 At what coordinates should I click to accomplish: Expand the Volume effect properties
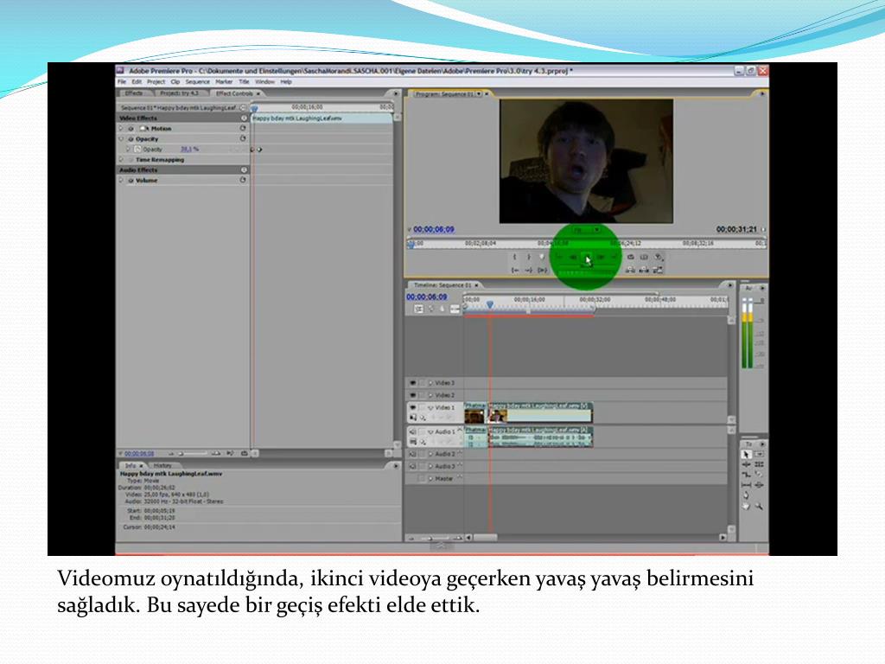point(121,181)
